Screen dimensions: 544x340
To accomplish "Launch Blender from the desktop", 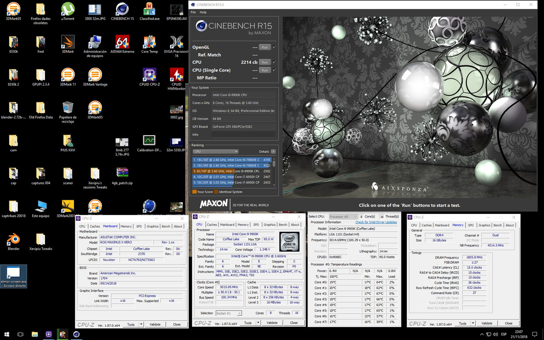I will [13, 241].
